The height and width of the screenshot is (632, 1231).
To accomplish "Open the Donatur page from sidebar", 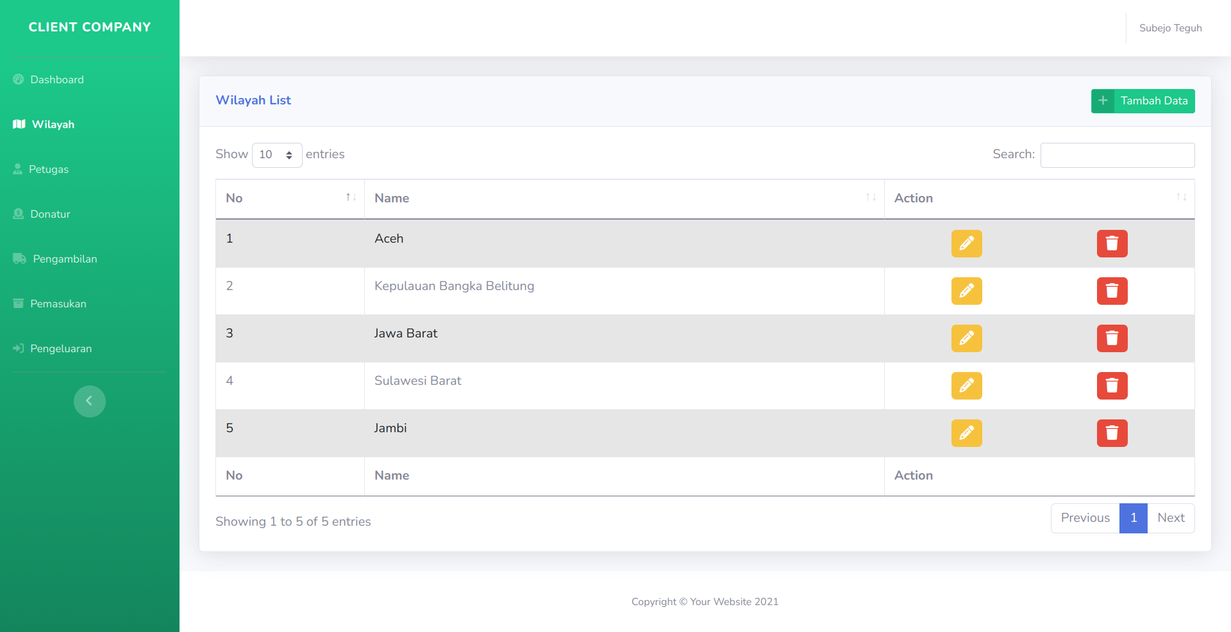I will [x=50, y=214].
